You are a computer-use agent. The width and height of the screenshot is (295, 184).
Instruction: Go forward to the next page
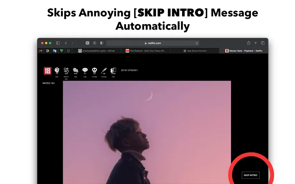coord(72,43)
